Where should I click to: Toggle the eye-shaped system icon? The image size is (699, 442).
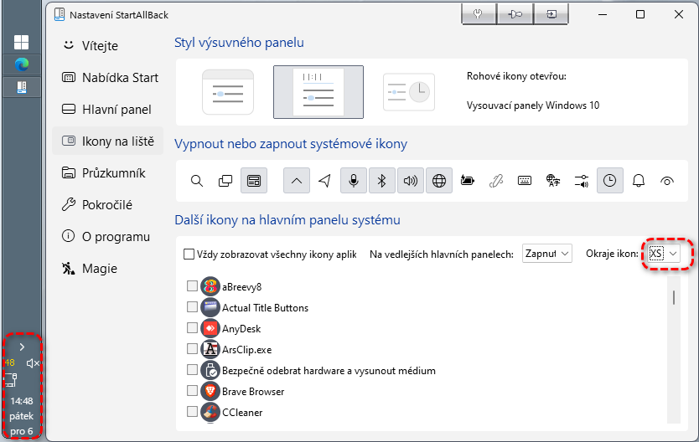pyautogui.click(x=667, y=181)
